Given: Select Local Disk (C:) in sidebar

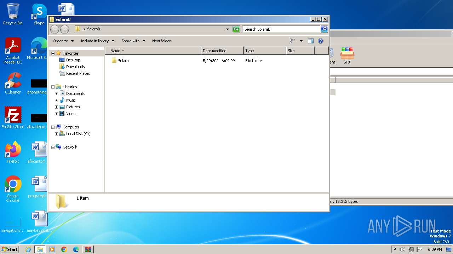Looking at the screenshot, I should coord(78,134).
